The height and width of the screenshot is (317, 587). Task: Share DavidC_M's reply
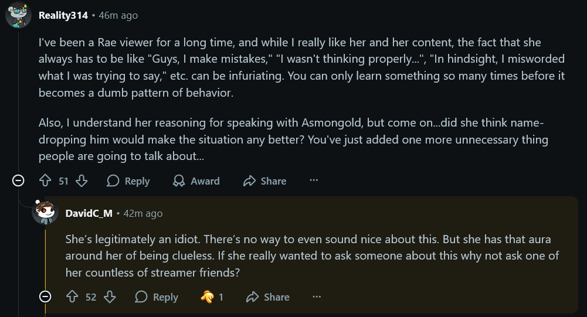tap(268, 297)
